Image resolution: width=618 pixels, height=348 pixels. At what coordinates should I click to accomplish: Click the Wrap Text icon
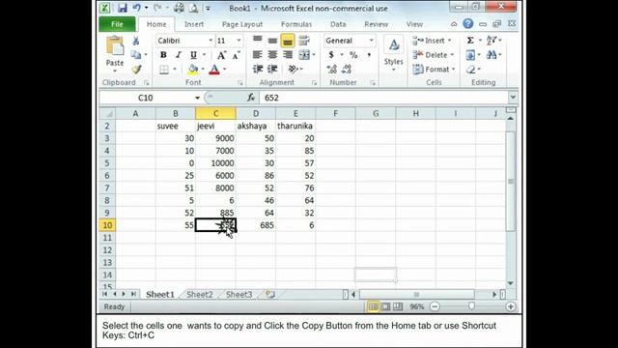point(304,41)
